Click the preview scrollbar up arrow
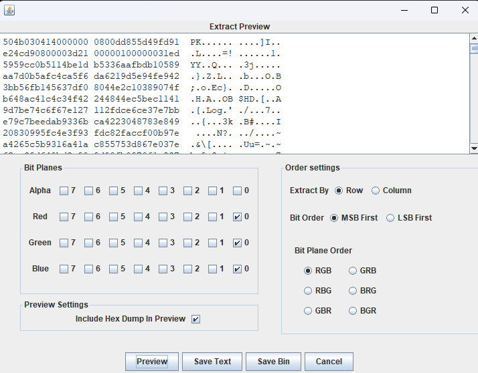This screenshot has height=373, width=478. tap(474, 38)
